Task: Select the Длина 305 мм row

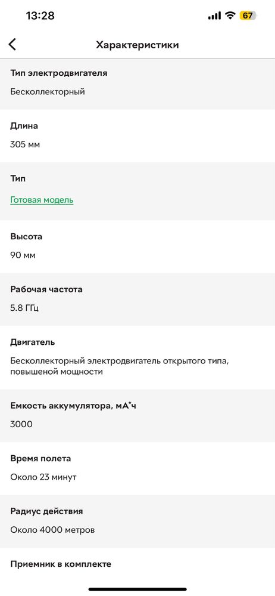Action: (137, 135)
